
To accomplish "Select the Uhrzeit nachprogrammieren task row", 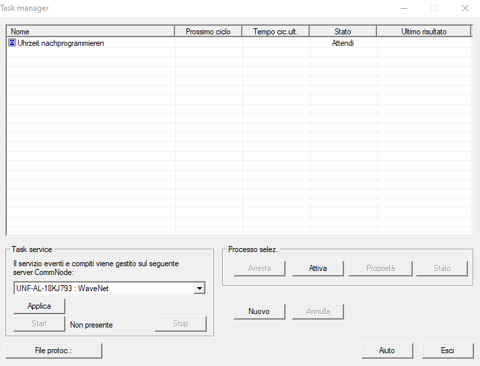I will tap(61, 43).
